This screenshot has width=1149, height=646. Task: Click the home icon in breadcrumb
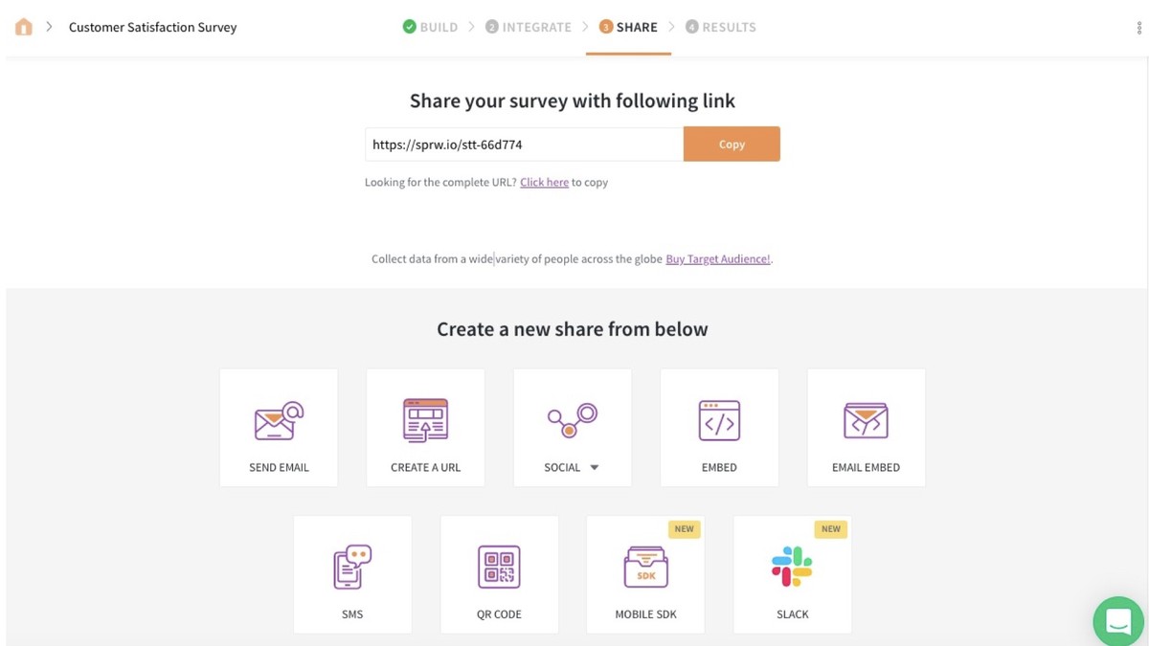point(24,27)
